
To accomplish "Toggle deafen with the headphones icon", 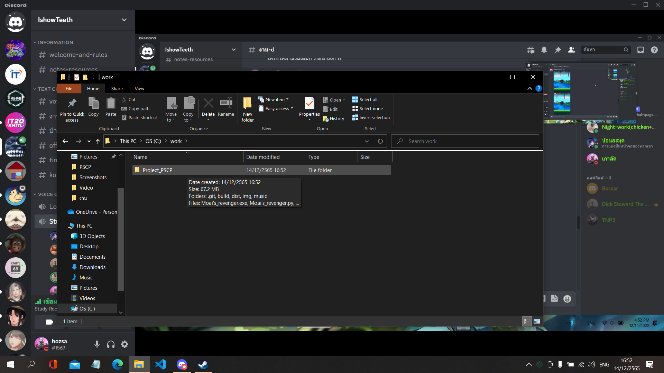I will tap(111, 344).
